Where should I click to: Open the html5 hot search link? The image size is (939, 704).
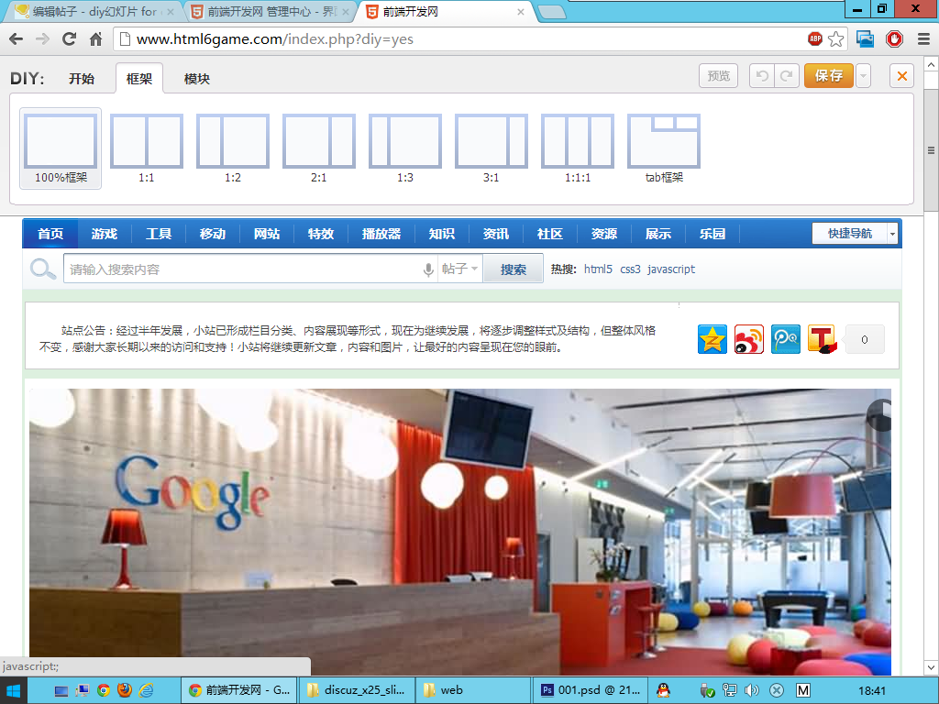point(598,269)
